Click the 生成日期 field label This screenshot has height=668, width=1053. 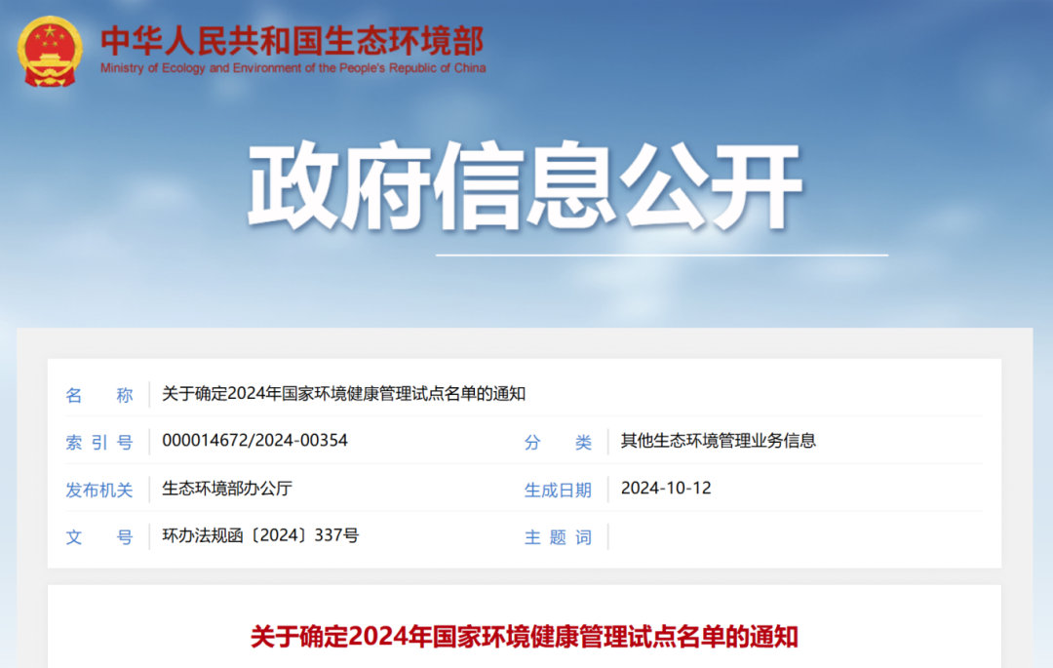point(558,490)
